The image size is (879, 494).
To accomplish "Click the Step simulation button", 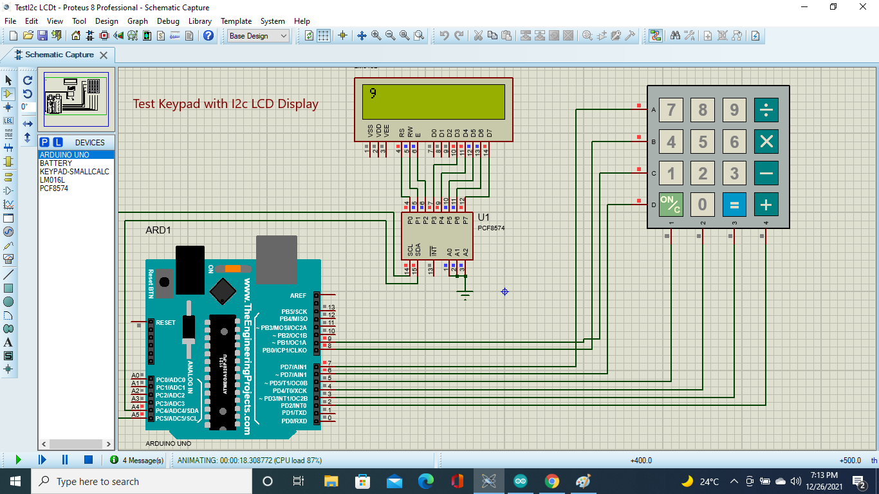I will pos(42,460).
